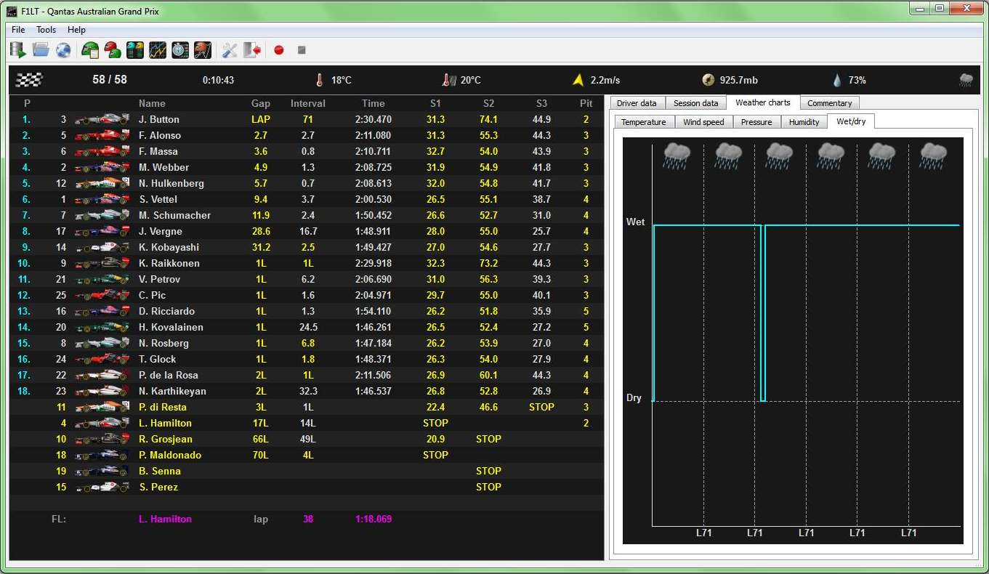Open file with the blue folder icon
This screenshot has height=574, width=989.
click(41, 50)
